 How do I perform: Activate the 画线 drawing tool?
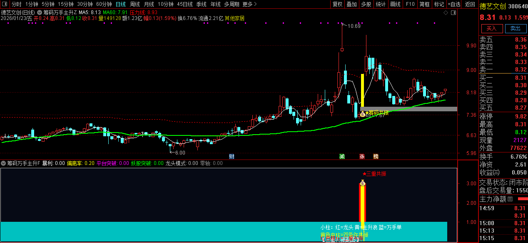(396, 4)
